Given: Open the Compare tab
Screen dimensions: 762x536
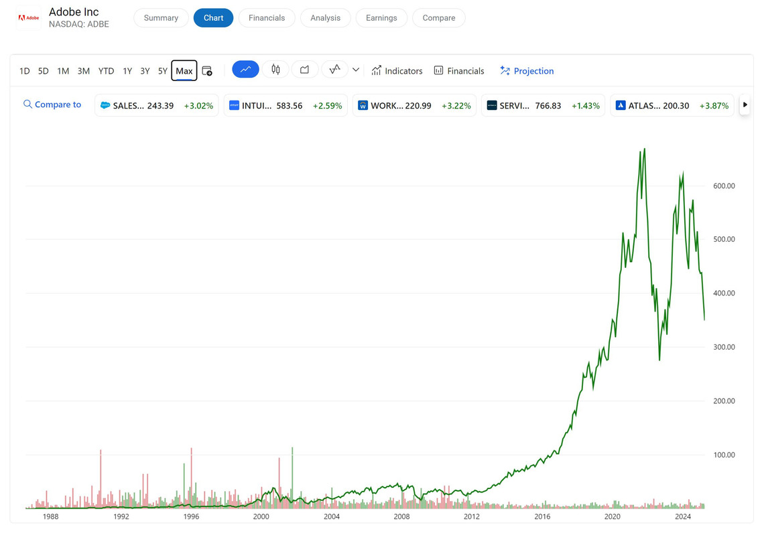Looking at the screenshot, I should pos(439,18).
